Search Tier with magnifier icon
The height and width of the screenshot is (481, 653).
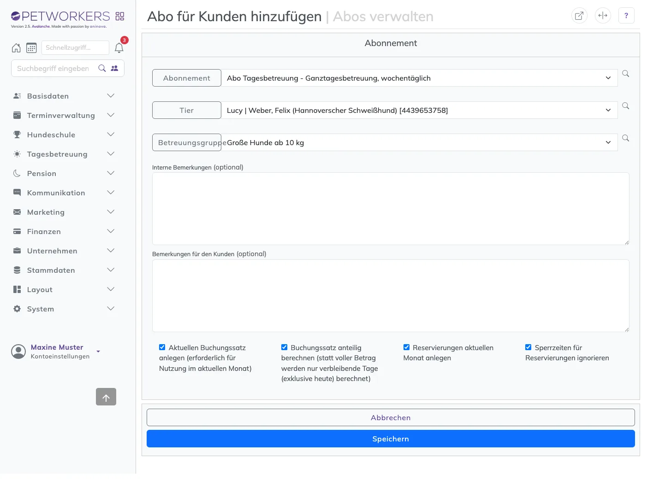click(x=626, y=106)
